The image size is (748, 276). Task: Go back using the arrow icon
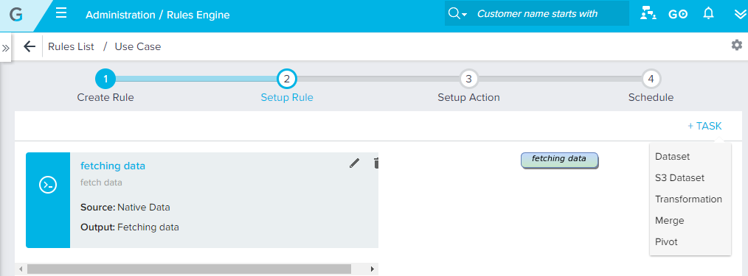tap(30, 46)
